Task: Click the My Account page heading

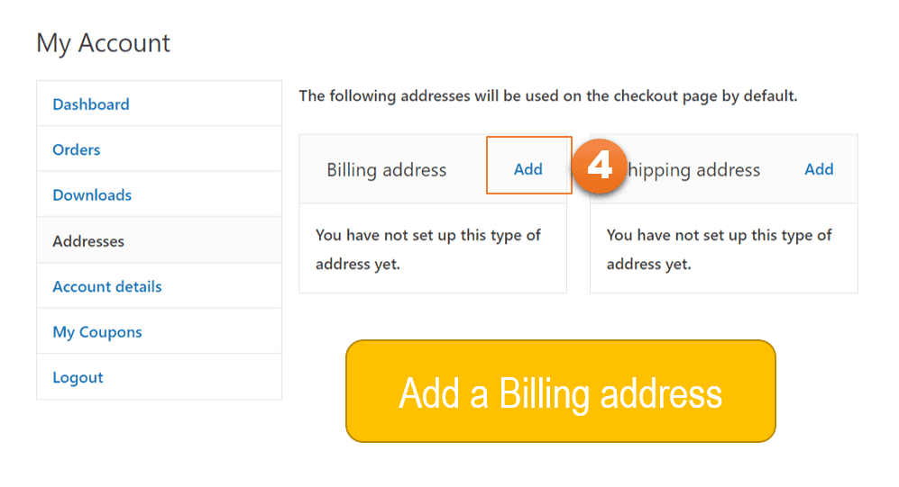Action: pyautogui.click(x=103, y=43)
